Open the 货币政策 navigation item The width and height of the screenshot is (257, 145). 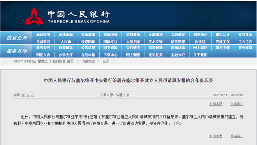point(88,35)
